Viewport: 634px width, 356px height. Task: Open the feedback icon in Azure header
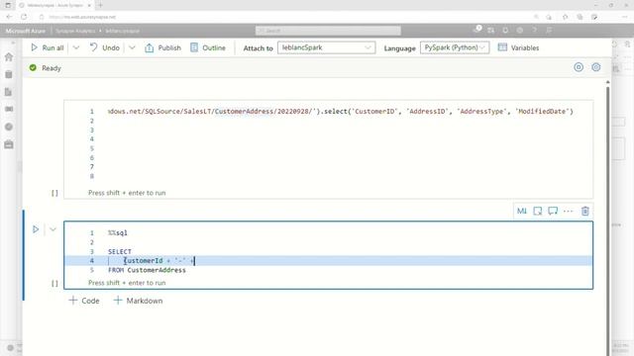(x=549, y=31)
